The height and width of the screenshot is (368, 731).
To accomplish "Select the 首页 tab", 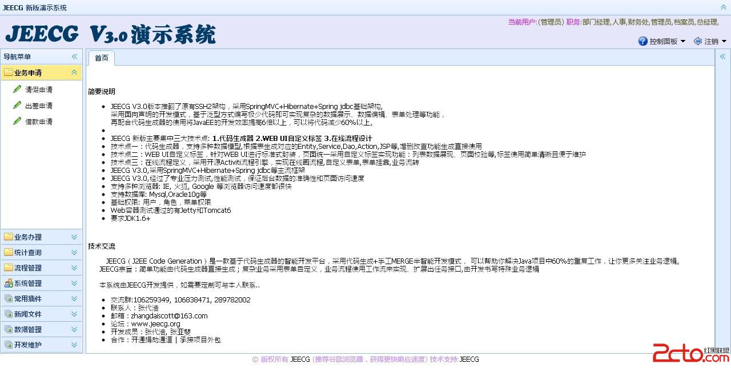I will (x=102, y=58).
